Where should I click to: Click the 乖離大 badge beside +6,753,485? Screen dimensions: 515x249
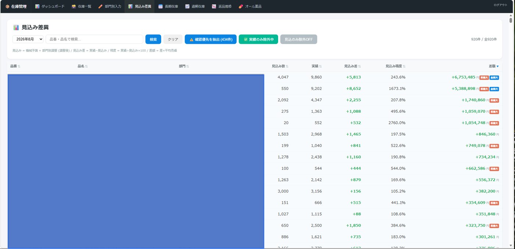[x=484, y=78]
